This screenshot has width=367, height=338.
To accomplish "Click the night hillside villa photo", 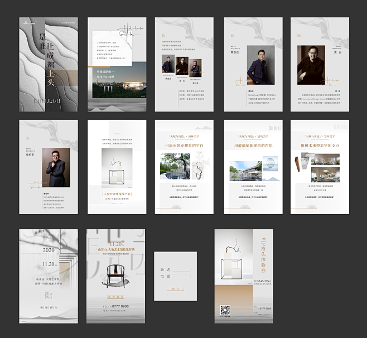I will tap(119, 80).
